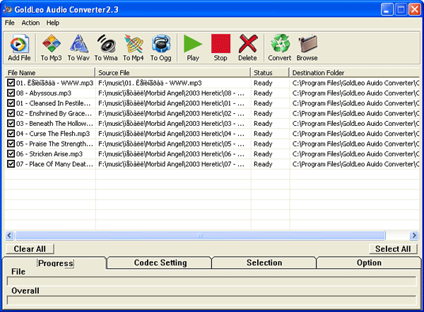This screenshot has width=424, height=312.
Task: Pick the To Ogg format icon
Action: click(x=161, y=47)
